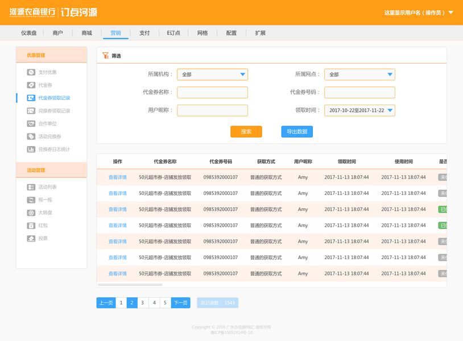Focus the 代金券名称 input field

[212, 92]
